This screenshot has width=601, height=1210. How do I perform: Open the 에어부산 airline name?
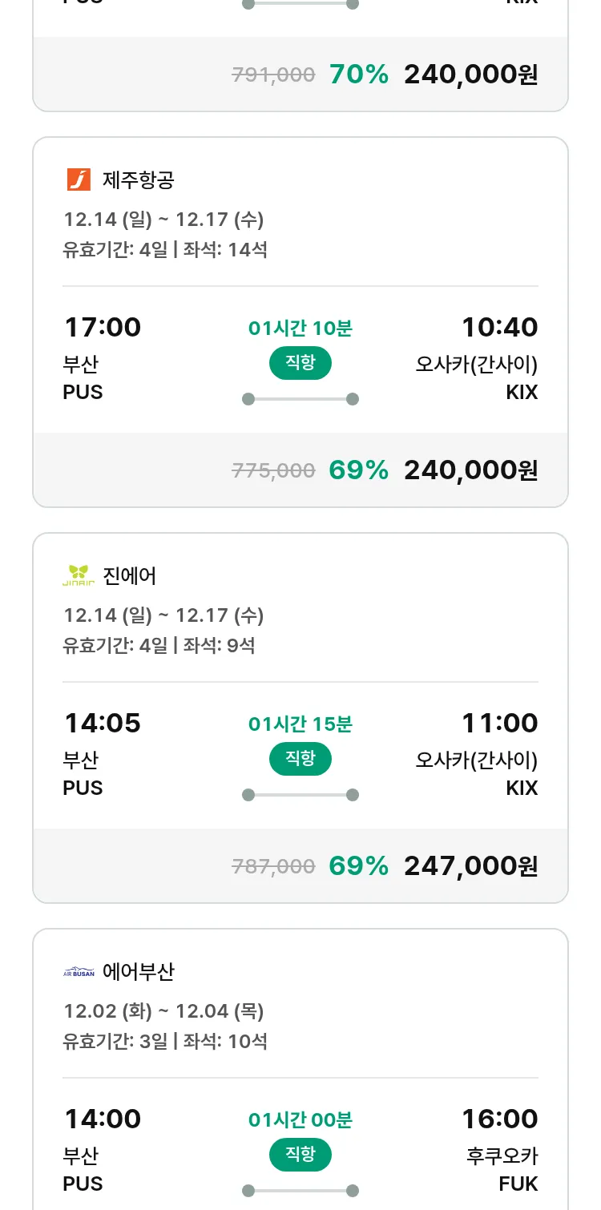point(139,972)
